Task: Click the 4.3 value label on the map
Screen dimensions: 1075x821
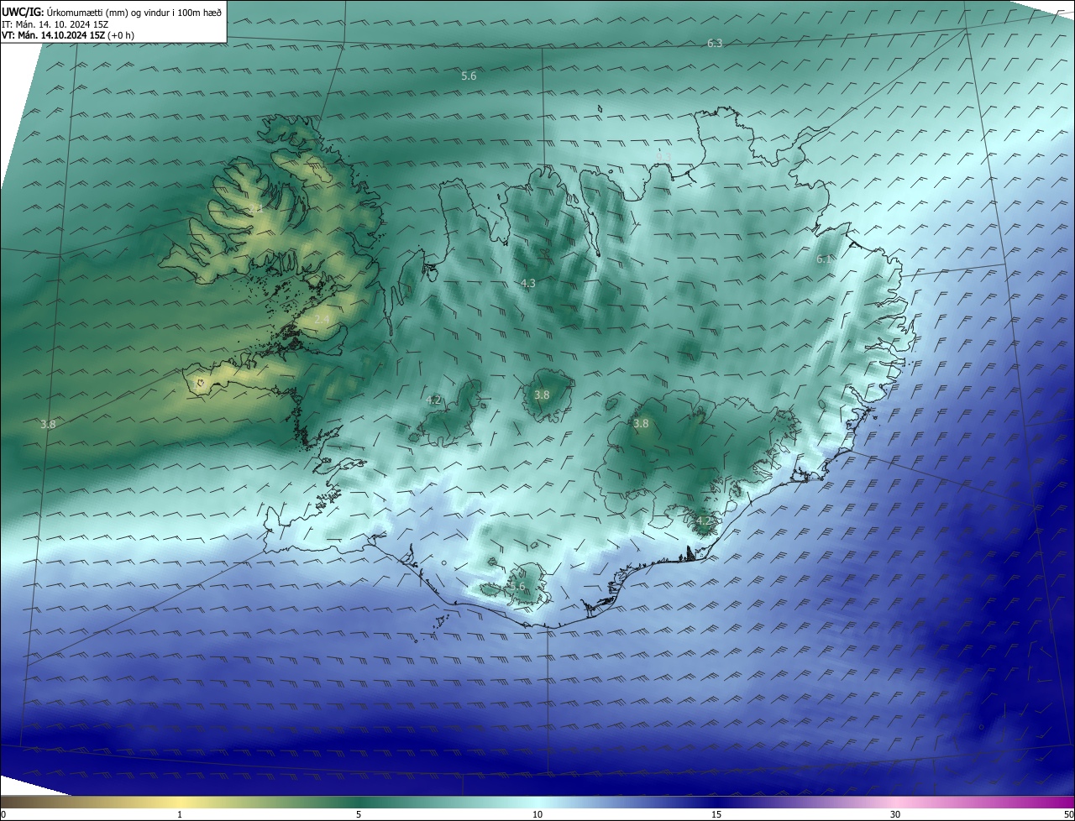Action: click(527, 284)
